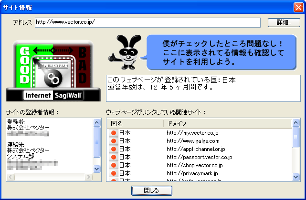Viewport: 306px width, 200px height.
Task: Select the http://passport.vector.co.jp domain row
Action: click(199, 157)
